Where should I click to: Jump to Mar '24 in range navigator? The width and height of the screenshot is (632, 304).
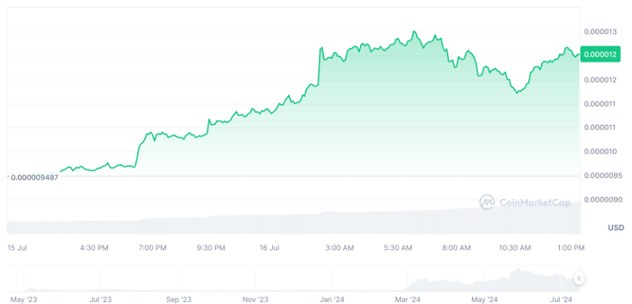point(408,298)
